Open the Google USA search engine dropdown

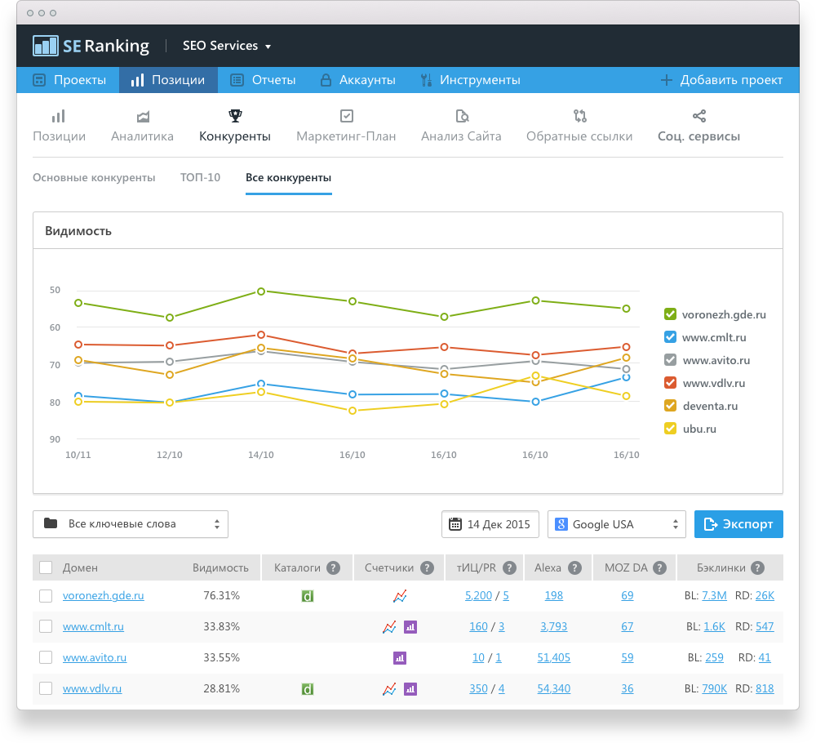click(x=617, y=524)
